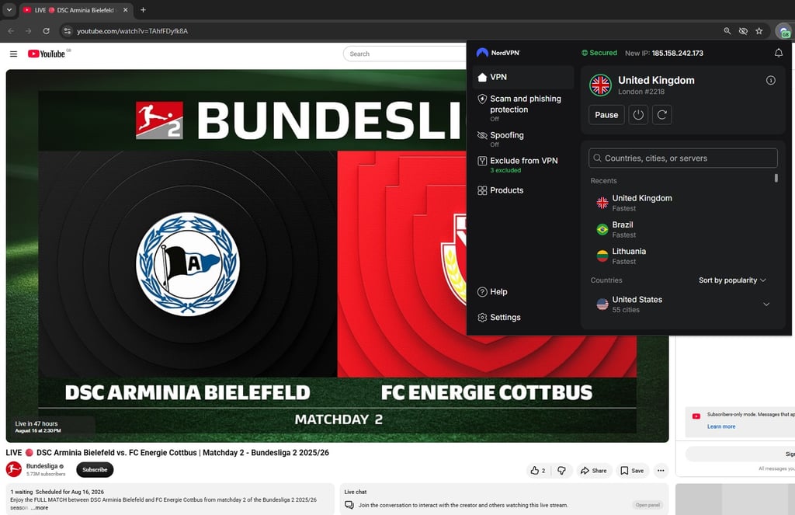Click the Countries, cities, or servers search field
This screenshot has height=515, width=795.
tap(683, 158)
